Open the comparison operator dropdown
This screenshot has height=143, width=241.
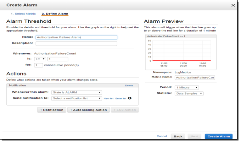click(40, 59)
